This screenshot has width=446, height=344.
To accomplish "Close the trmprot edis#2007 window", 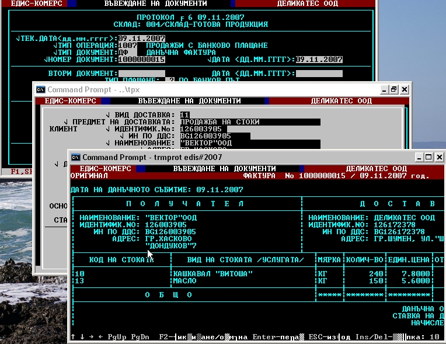I will pos(439,157).
